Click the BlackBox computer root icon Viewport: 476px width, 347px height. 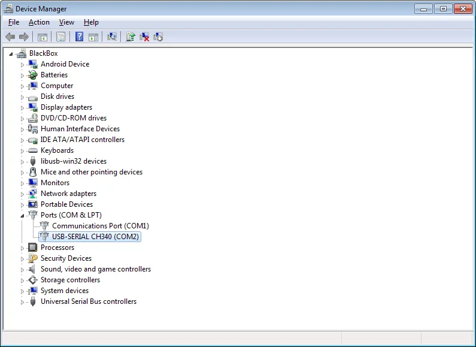(22, 53)
